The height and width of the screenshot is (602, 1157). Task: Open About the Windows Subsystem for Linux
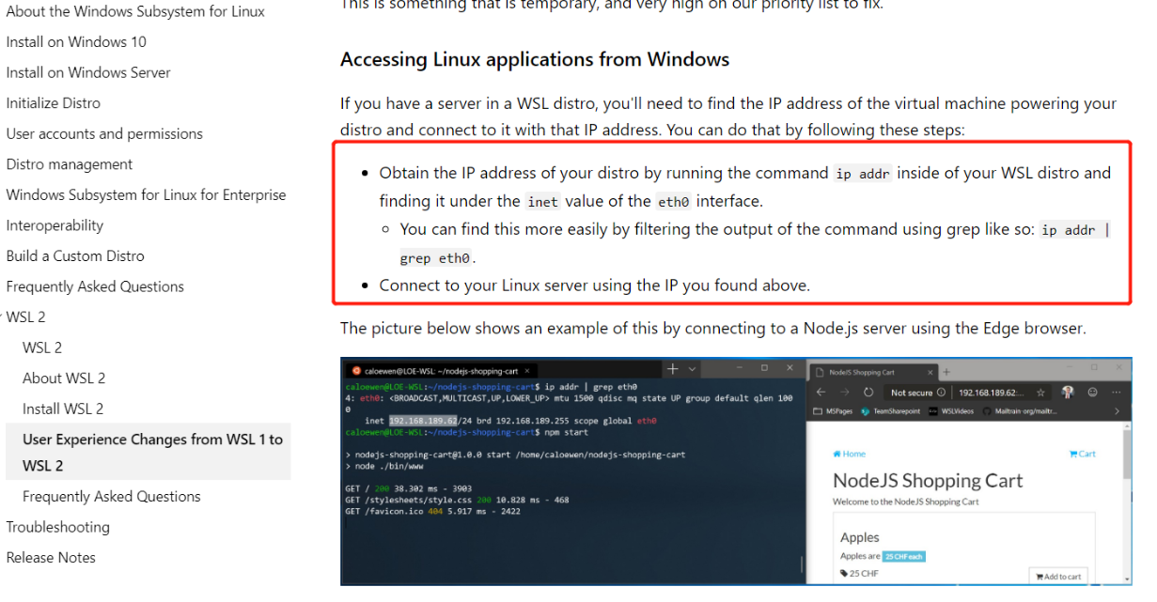[x=135, y=11]
